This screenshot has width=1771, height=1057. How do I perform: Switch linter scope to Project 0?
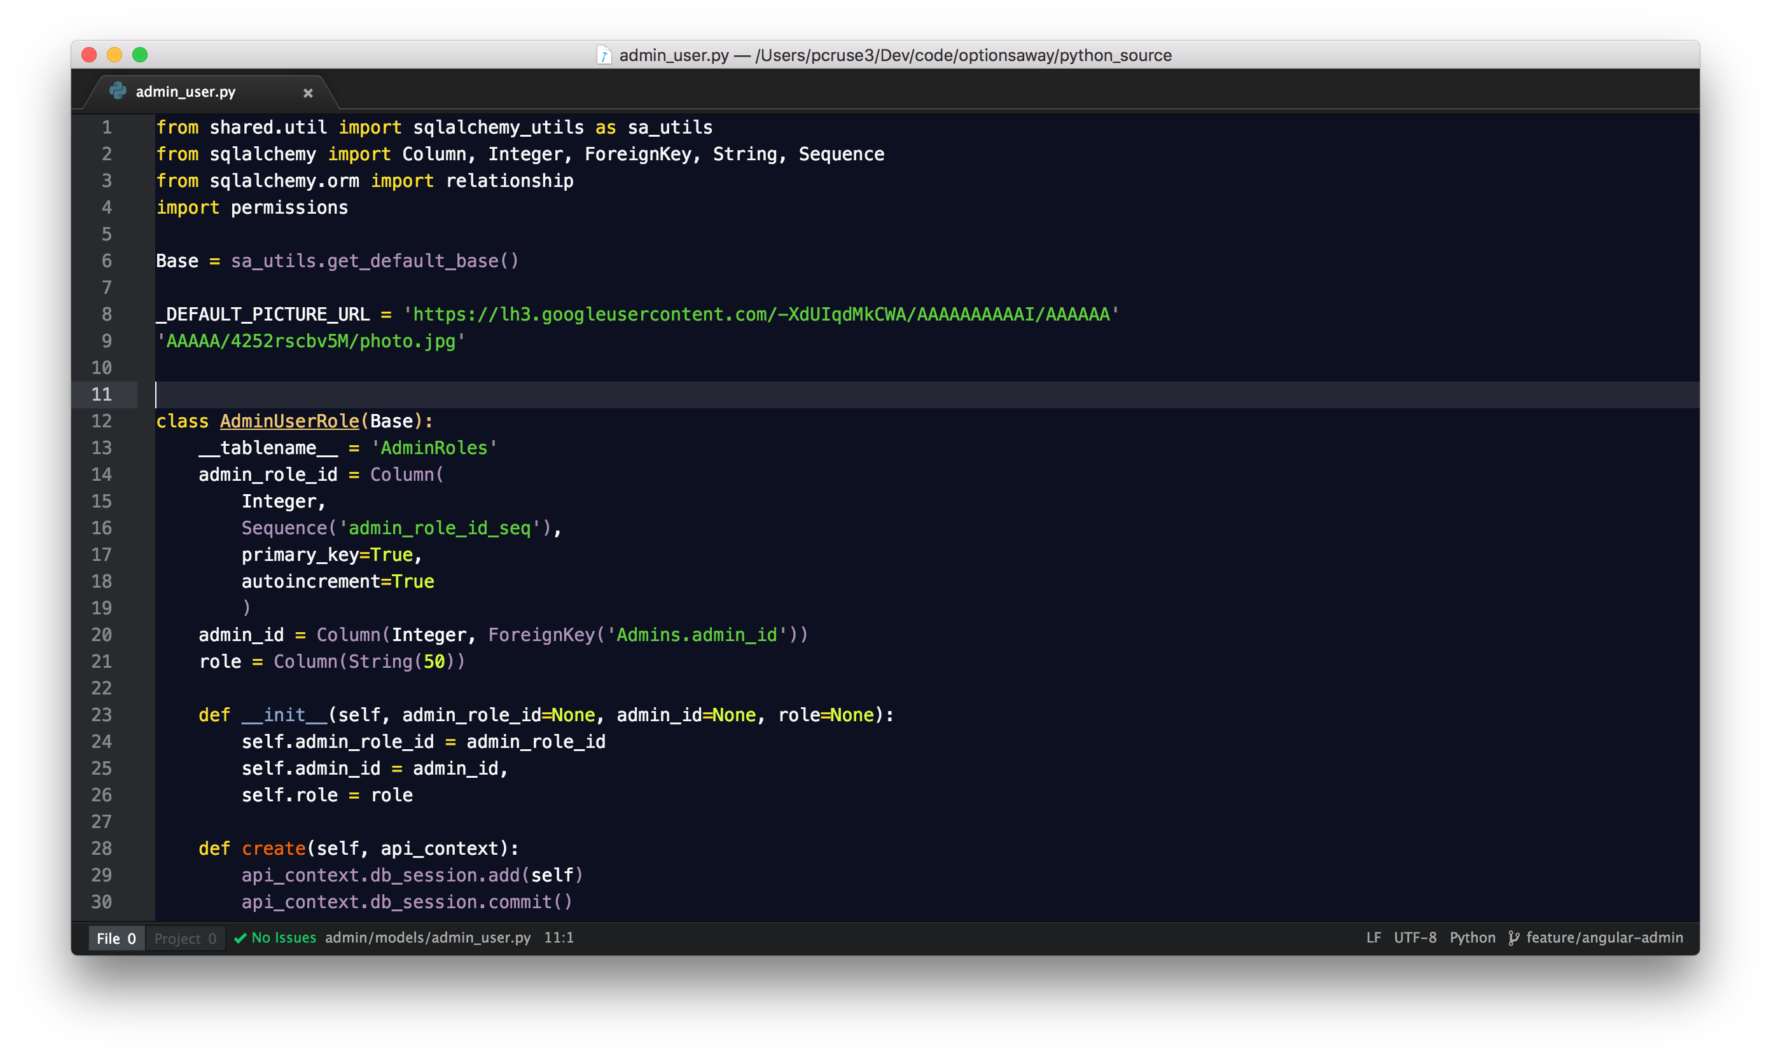[185, 938]
